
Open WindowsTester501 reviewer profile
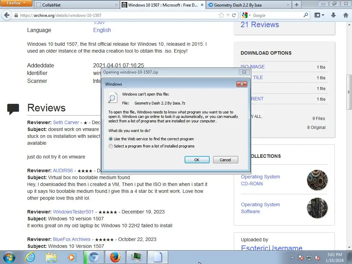pos(73,212)
